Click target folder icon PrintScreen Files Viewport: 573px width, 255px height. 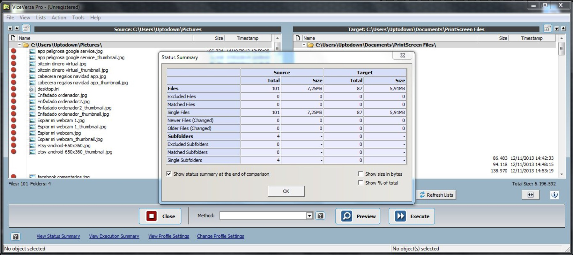pyautogui.click(x=310, y=45)
